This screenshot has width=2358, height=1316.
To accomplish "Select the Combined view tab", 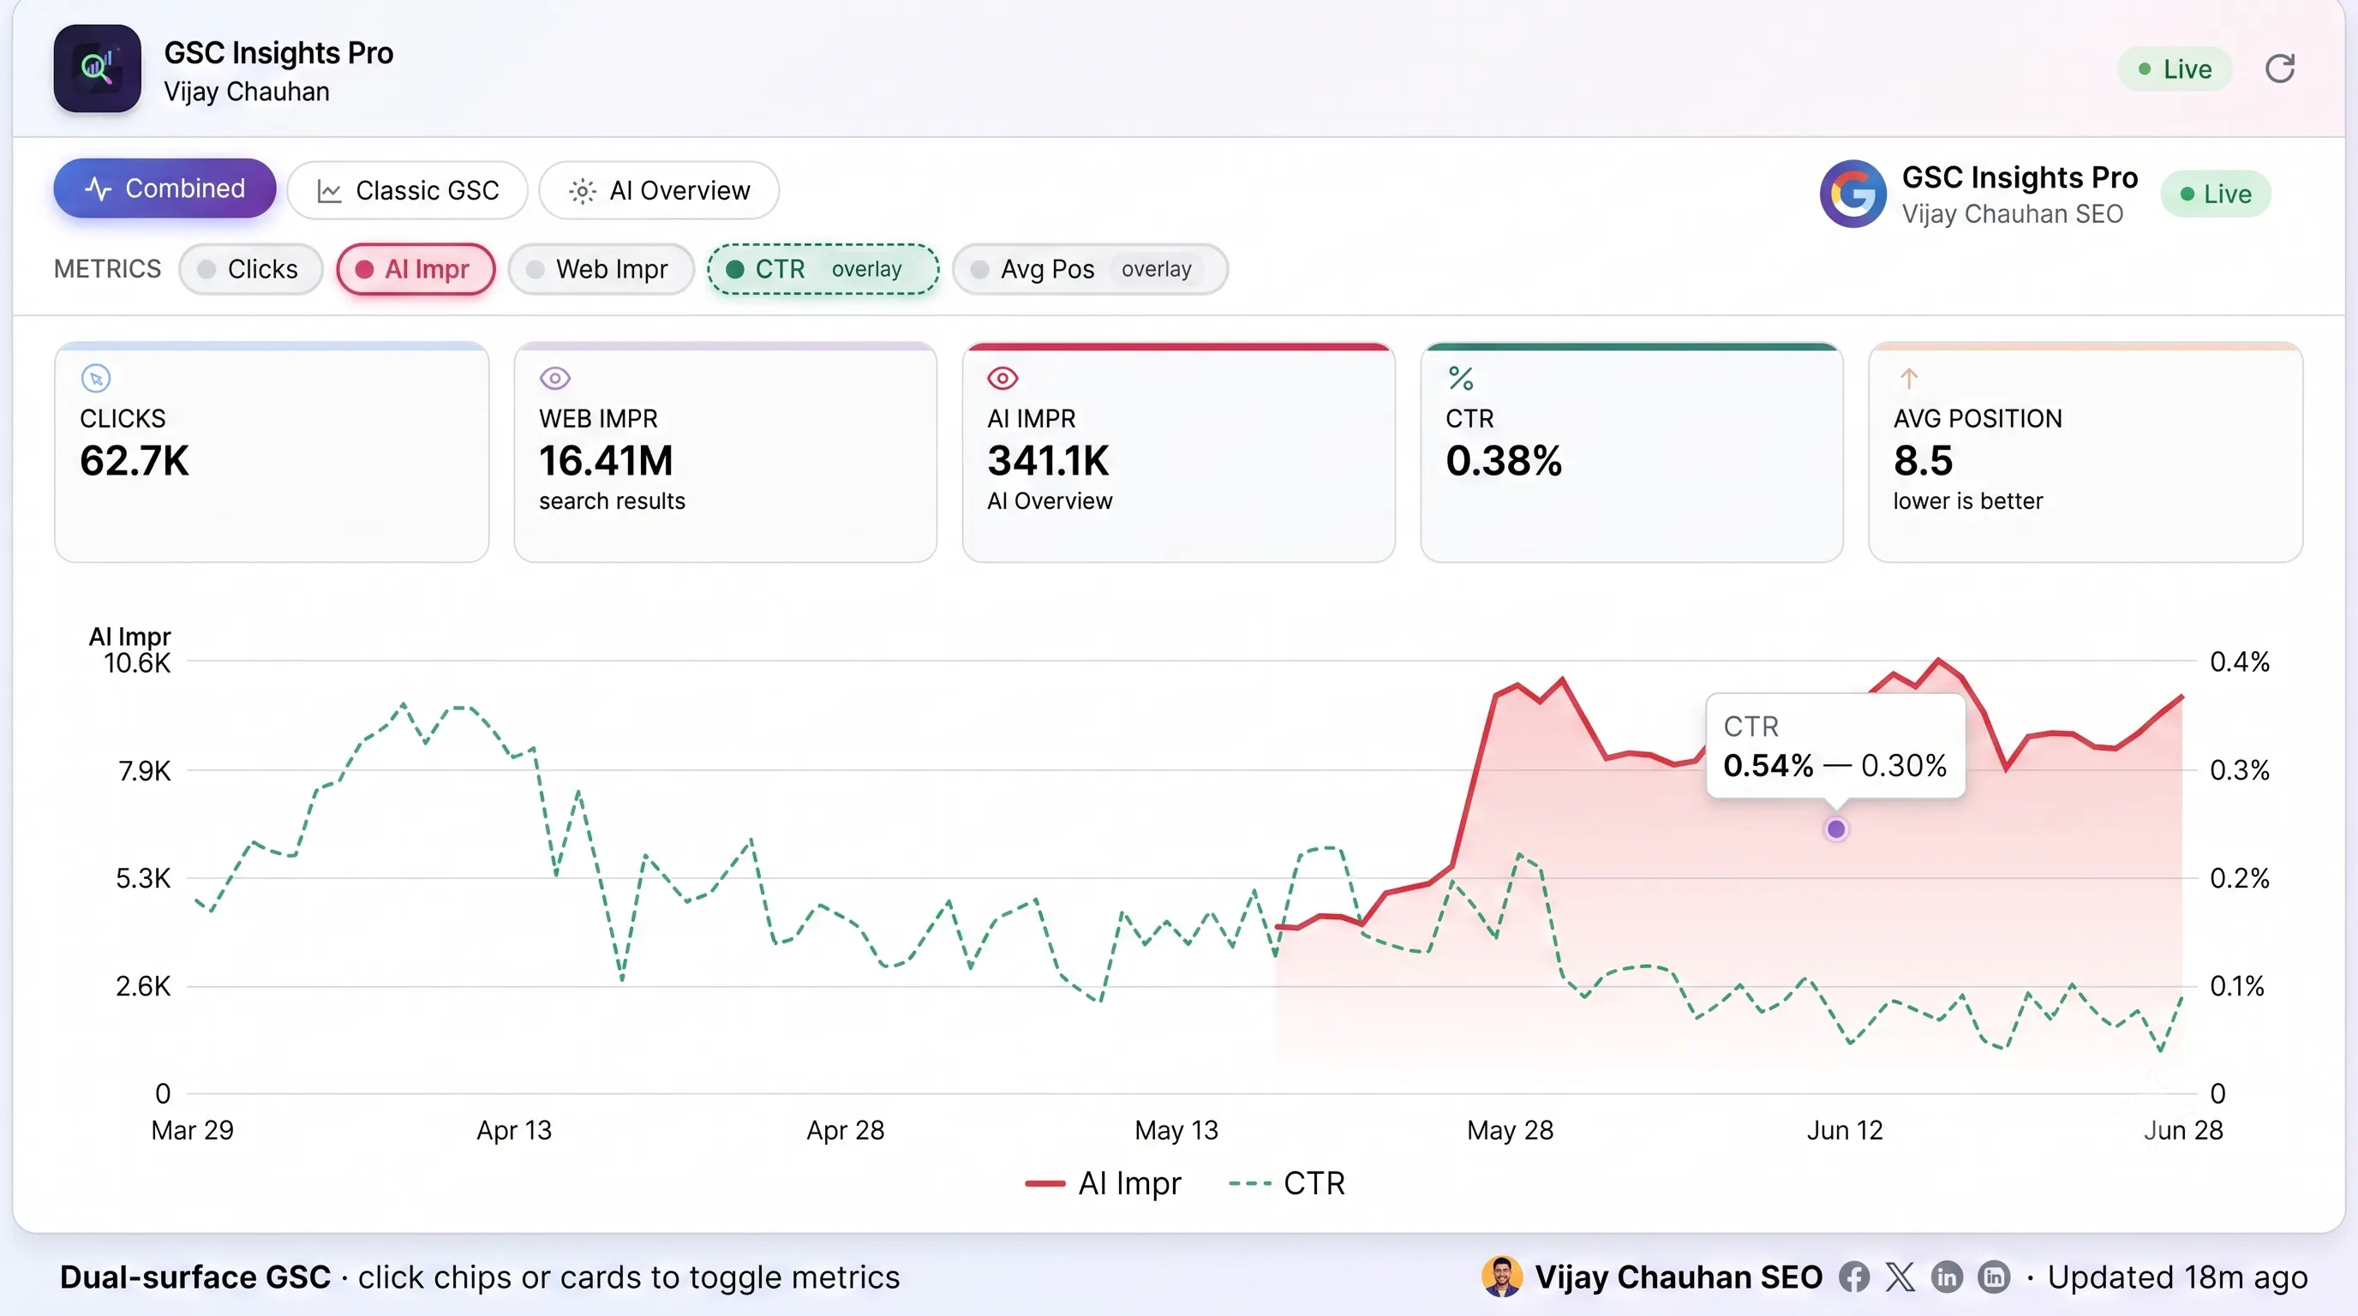I will 165,188.
